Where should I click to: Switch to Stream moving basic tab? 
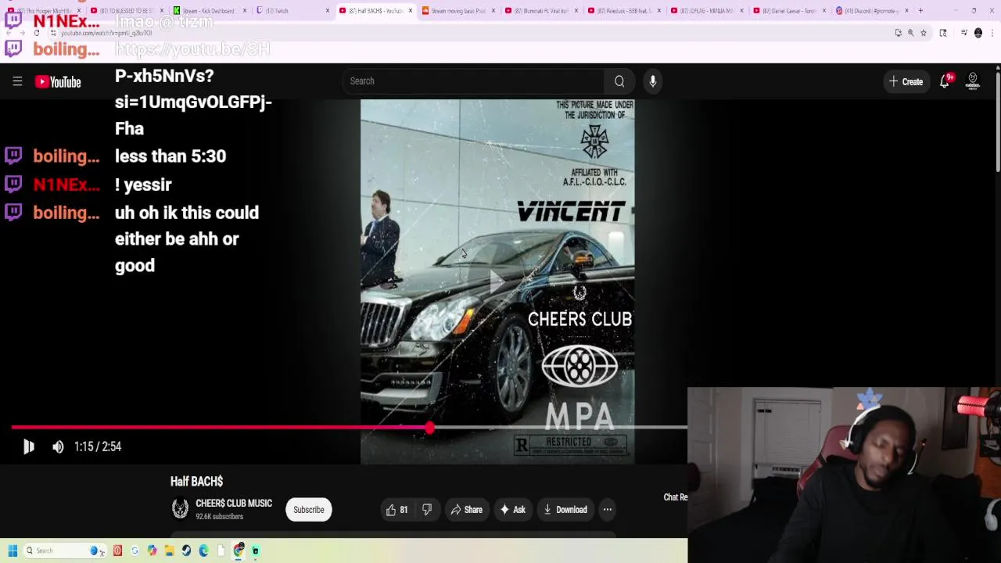[458, 11]
